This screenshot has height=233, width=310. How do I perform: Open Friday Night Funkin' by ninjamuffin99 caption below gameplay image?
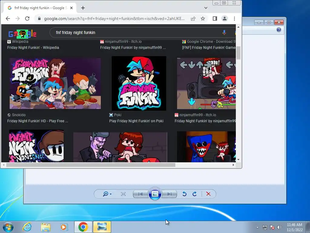point(205,121)
